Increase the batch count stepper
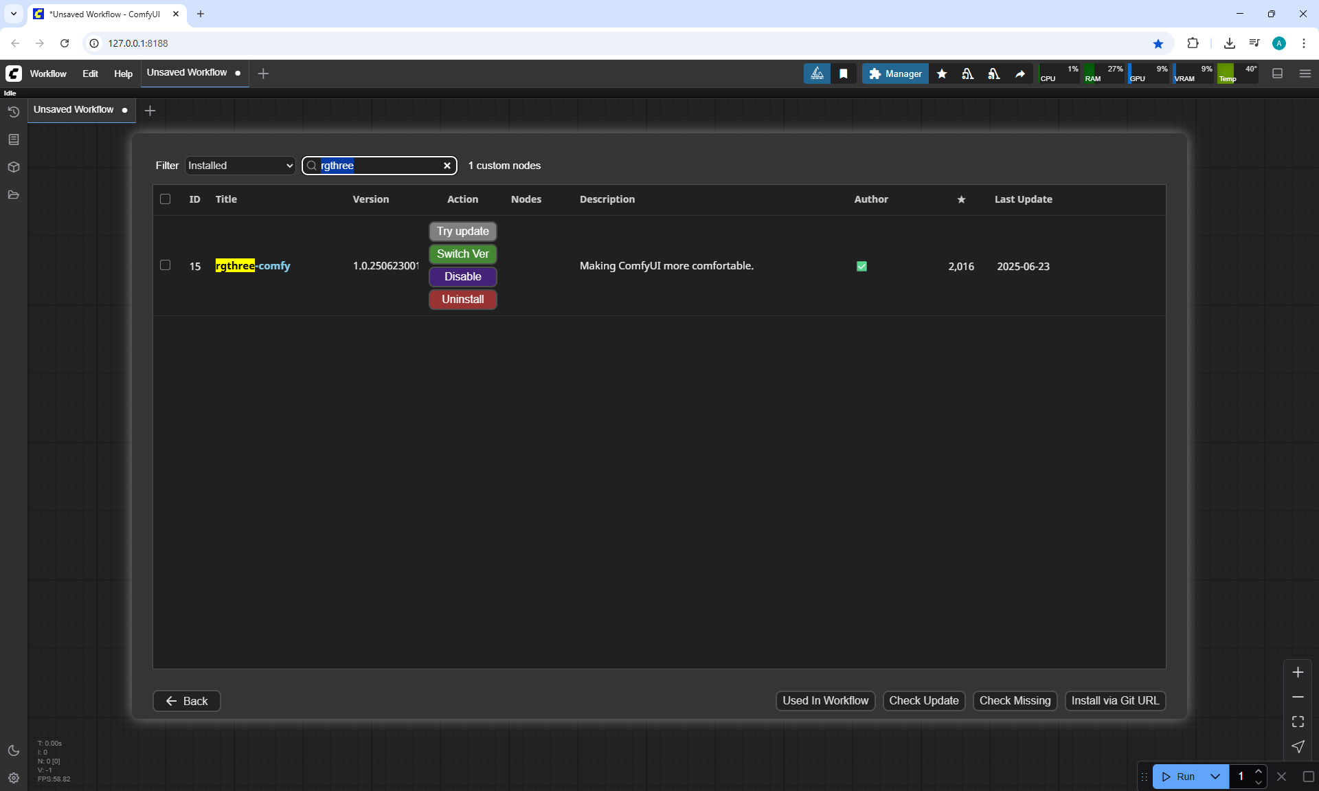Viewport: 1319px width, 791px height. pos(1259,771)
